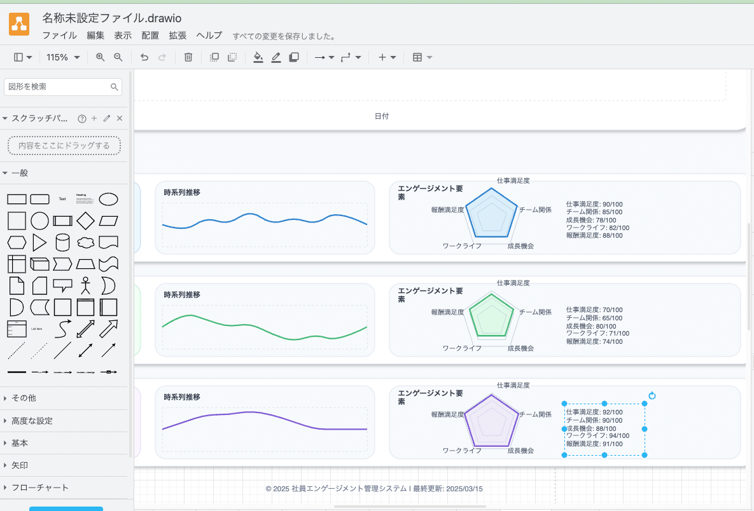754x511 pixels.
Task: Expand the フローチャート shapes section
Action: coord(38,488)
